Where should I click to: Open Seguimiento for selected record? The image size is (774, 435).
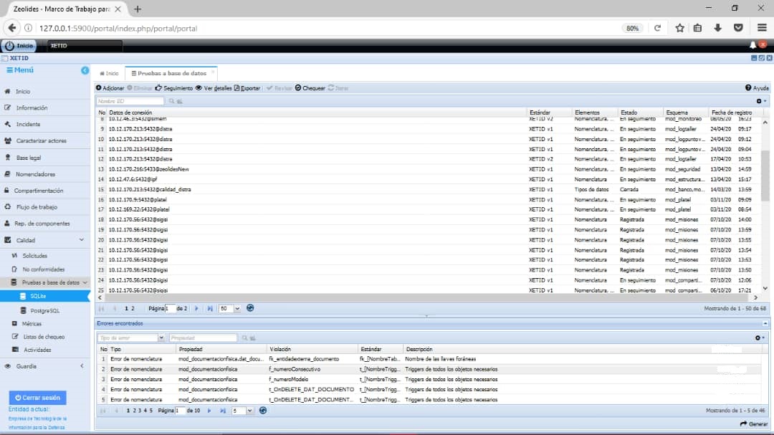coord(174,88)
